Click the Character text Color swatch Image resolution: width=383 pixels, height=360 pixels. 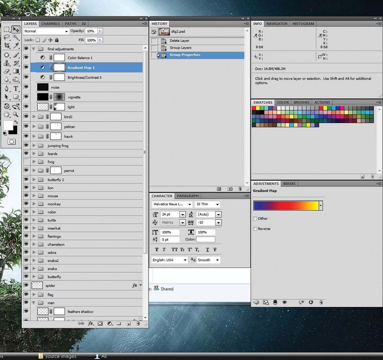[x=206, y=239]
